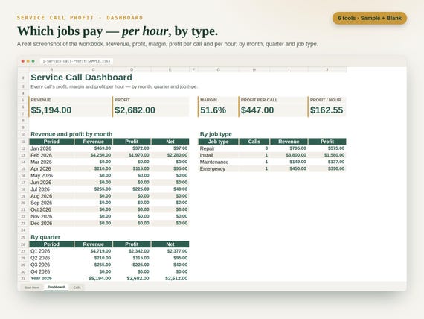The width and height of the screenshot is (424, 319).
Task: Click the By quarter heading
Action: (x=45, y=237)
